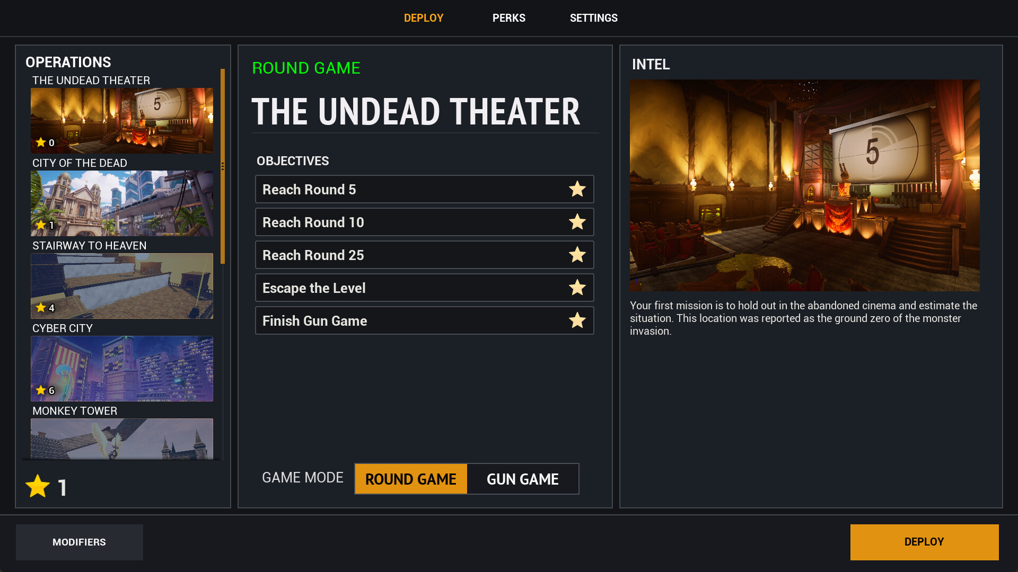Click the STAIRWAY TO HEAVEN label
Viewport: 1018px width, 572px height.
click(90, 246)
